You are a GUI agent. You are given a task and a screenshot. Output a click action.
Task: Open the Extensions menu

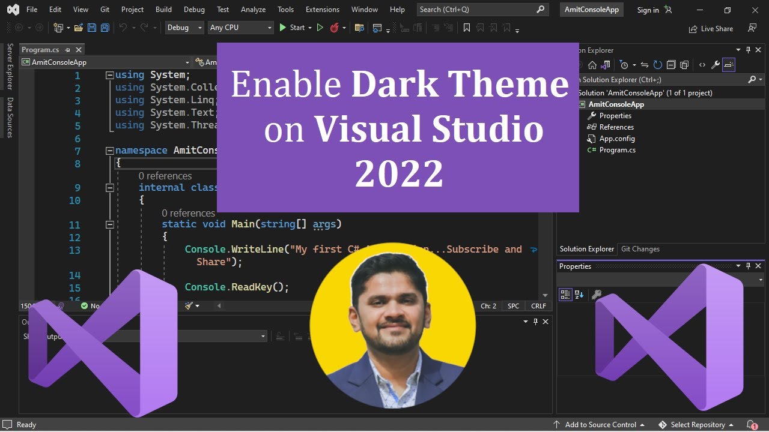(322, 10)
